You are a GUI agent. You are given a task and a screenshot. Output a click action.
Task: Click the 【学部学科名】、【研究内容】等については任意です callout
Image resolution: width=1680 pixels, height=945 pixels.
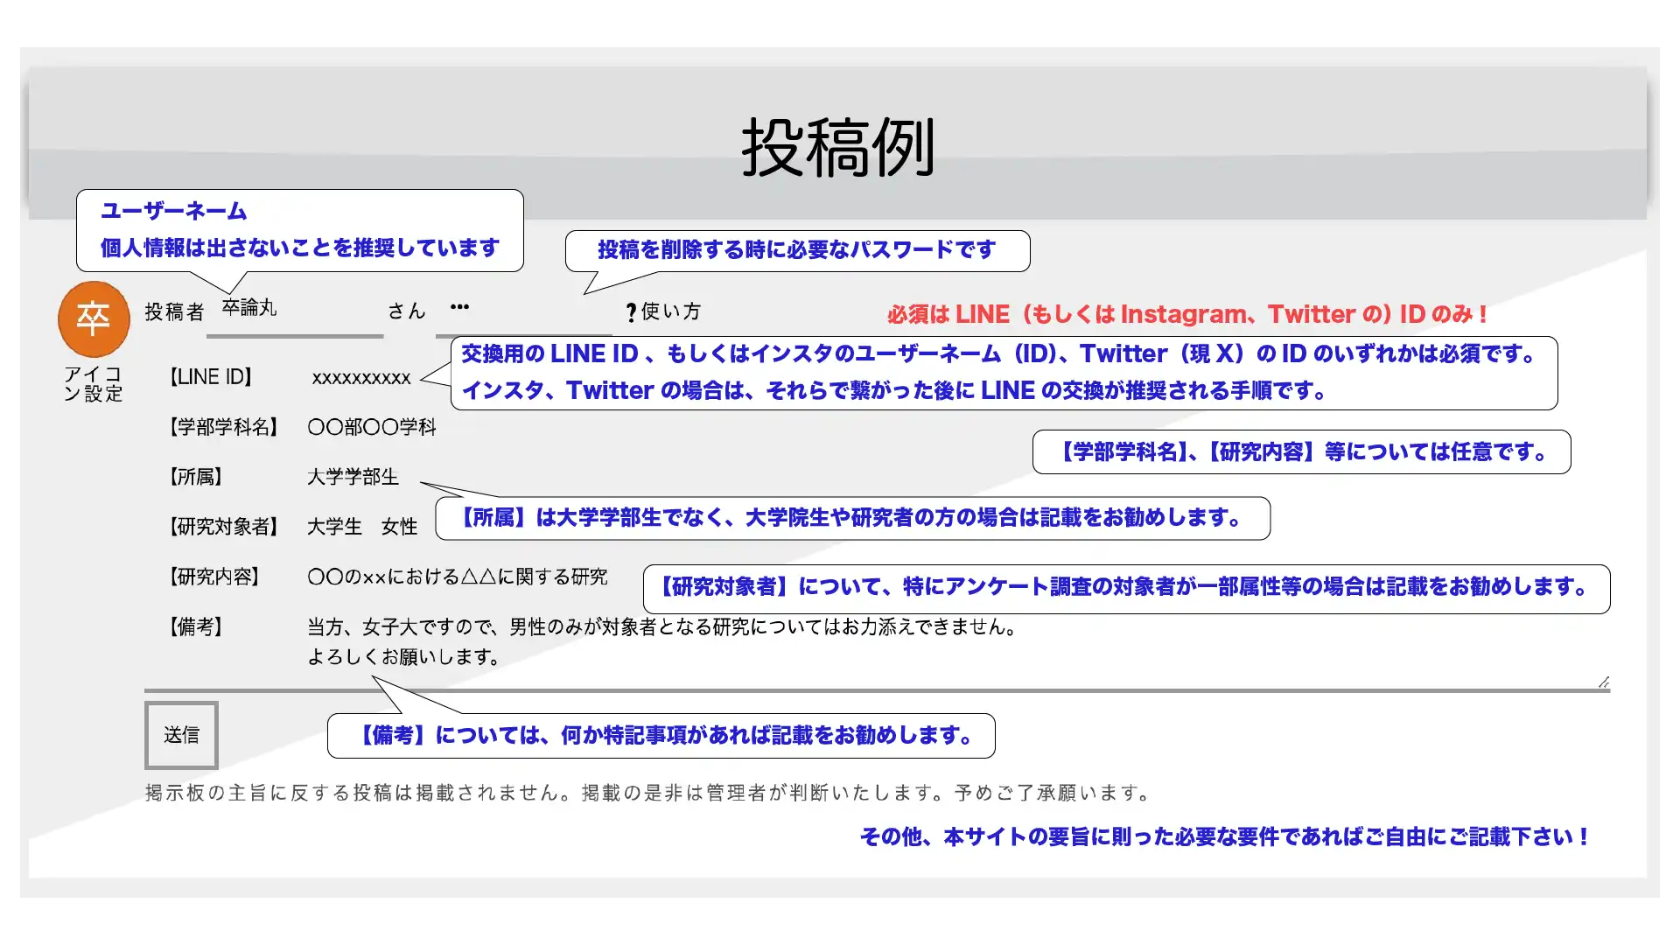coord(1302,452)
